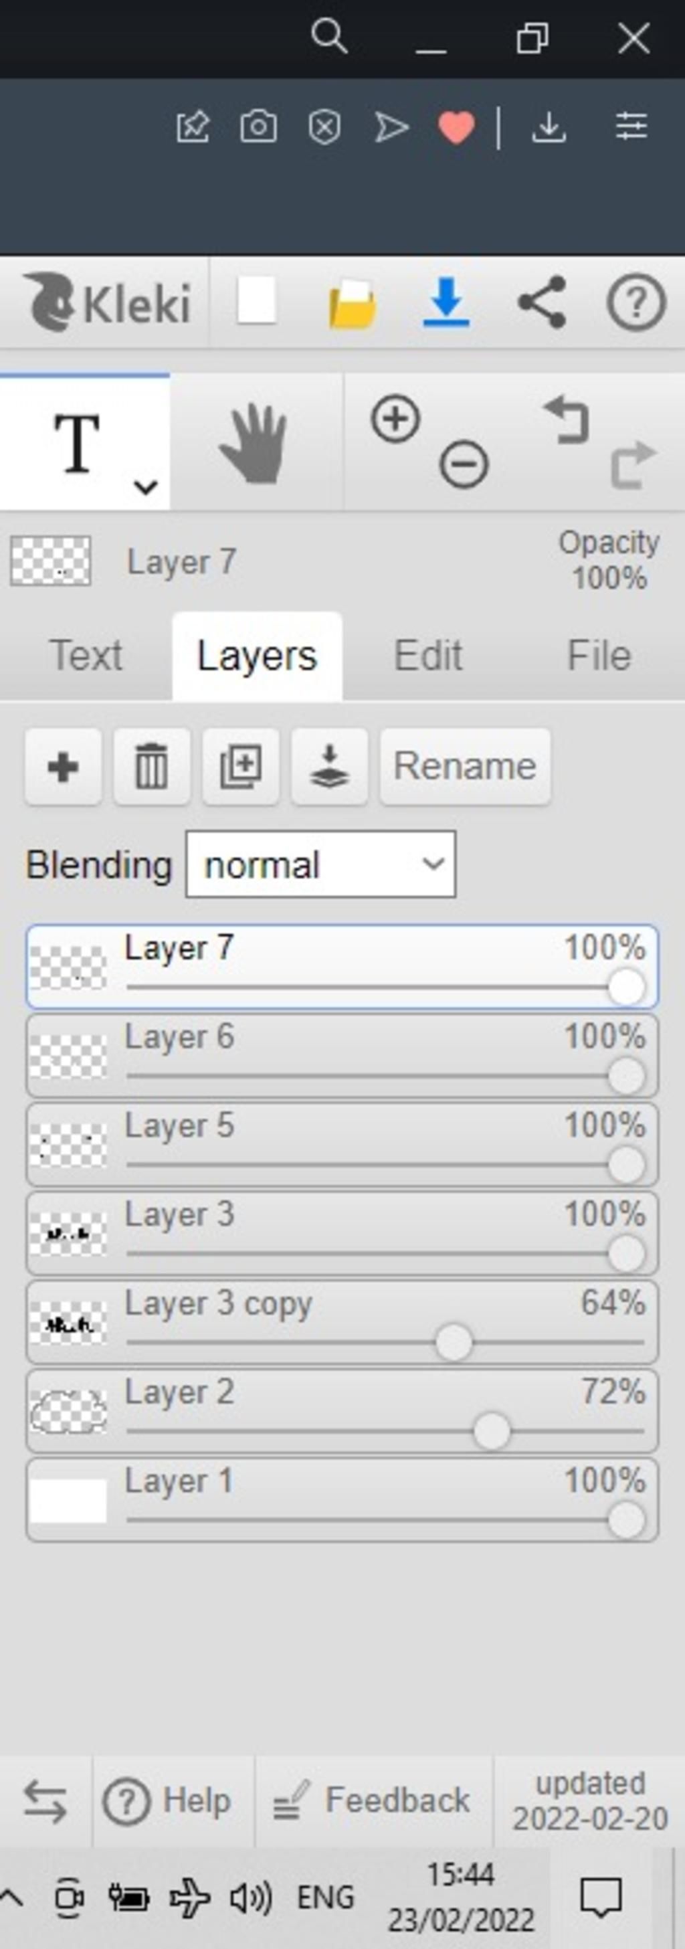This screenshot has width=685, height=1949.
Task: Merge the layer down with the stack-arrow icon
Action: tap(329, 767)
